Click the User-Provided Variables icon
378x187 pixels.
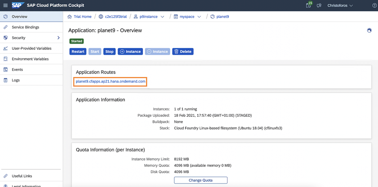pos(5,48)
